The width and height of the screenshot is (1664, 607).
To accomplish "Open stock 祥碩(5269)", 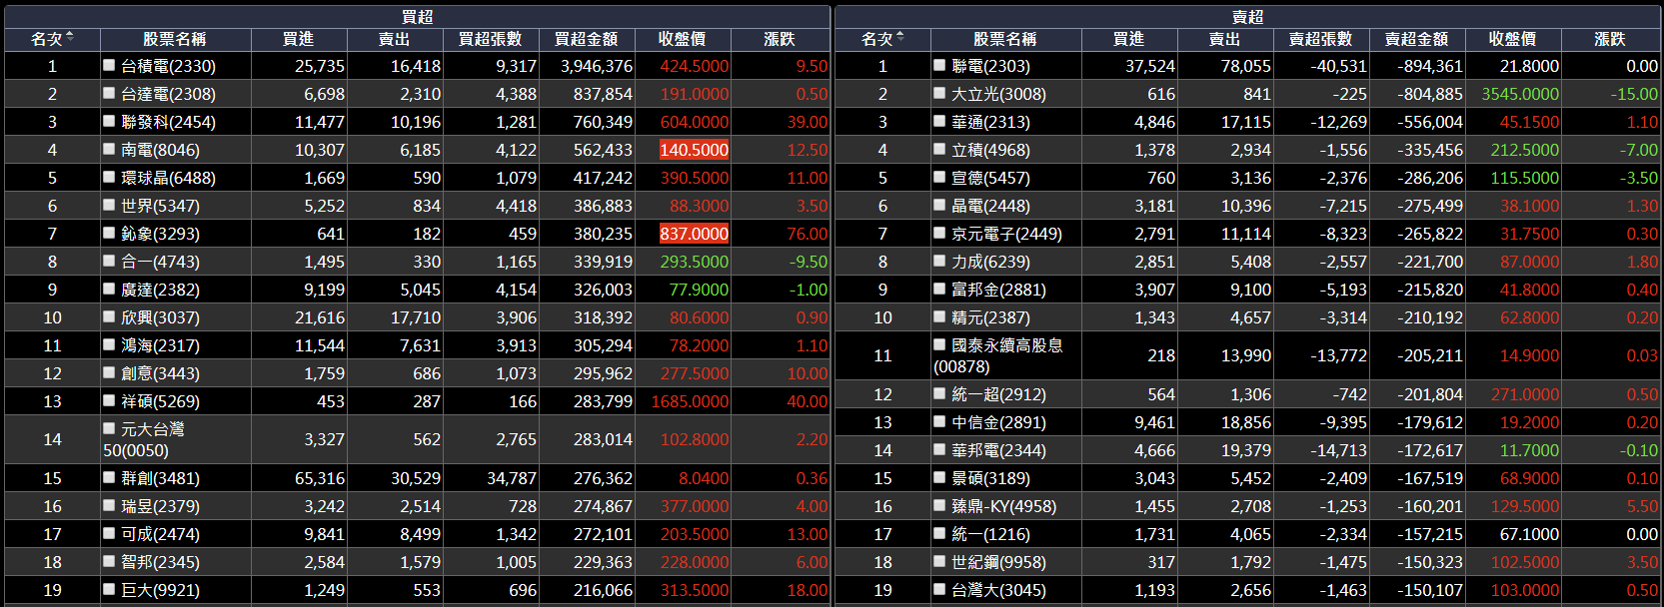I will pyautogui.click(x=160, y=401).
